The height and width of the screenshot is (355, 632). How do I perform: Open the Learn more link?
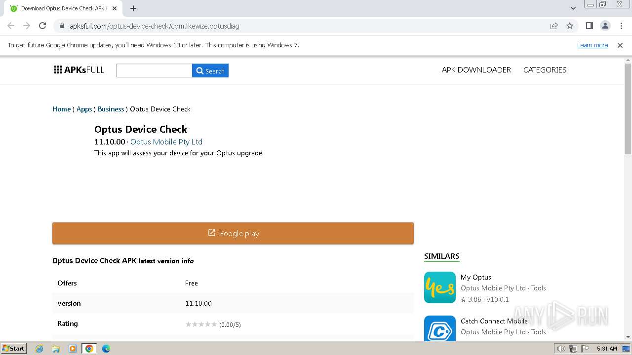tap(592, 45)
